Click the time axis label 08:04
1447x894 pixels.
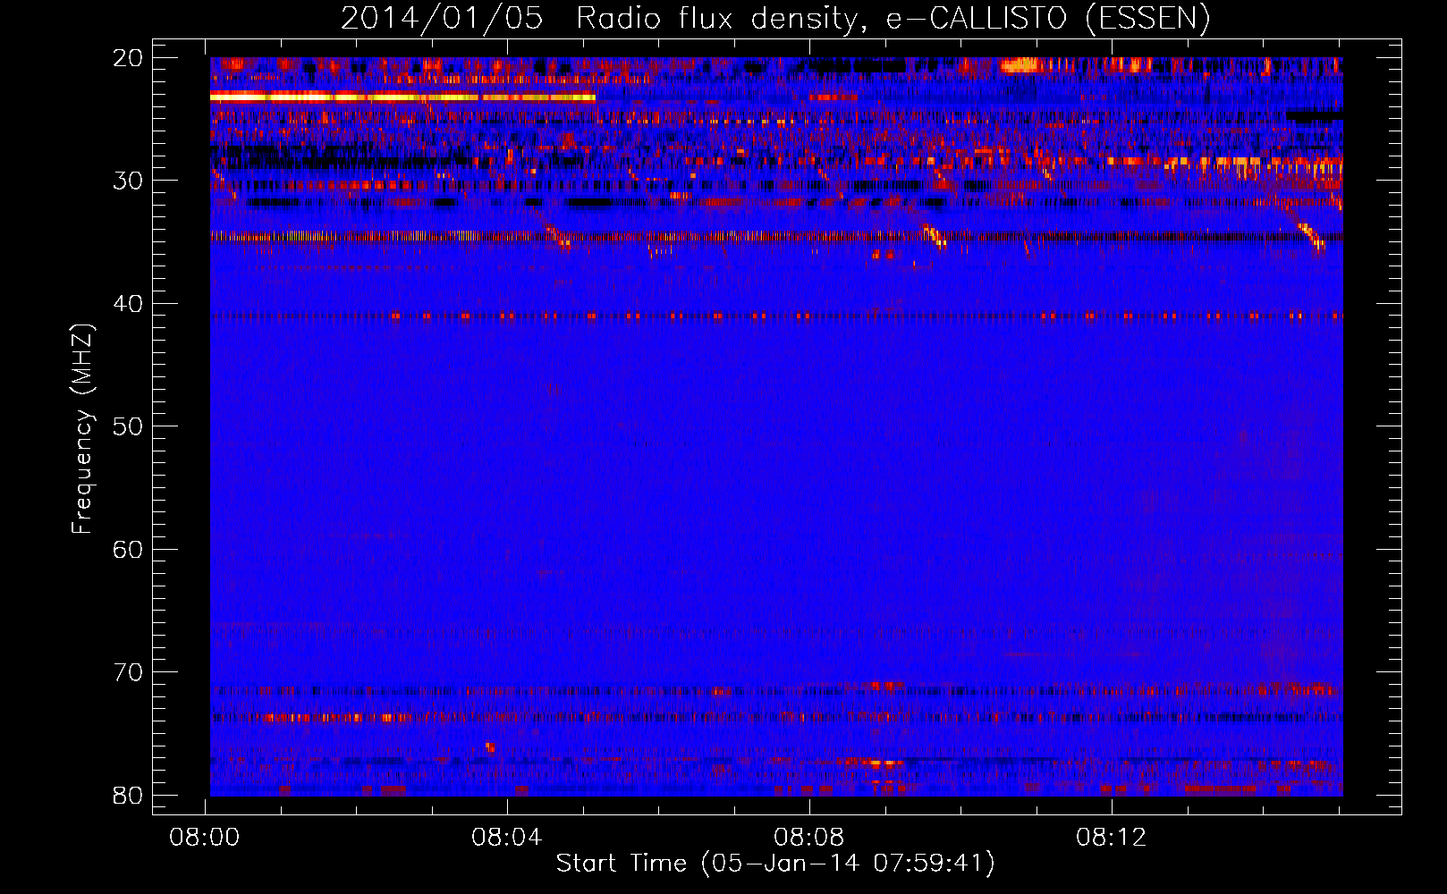click(x=507, y=838)
